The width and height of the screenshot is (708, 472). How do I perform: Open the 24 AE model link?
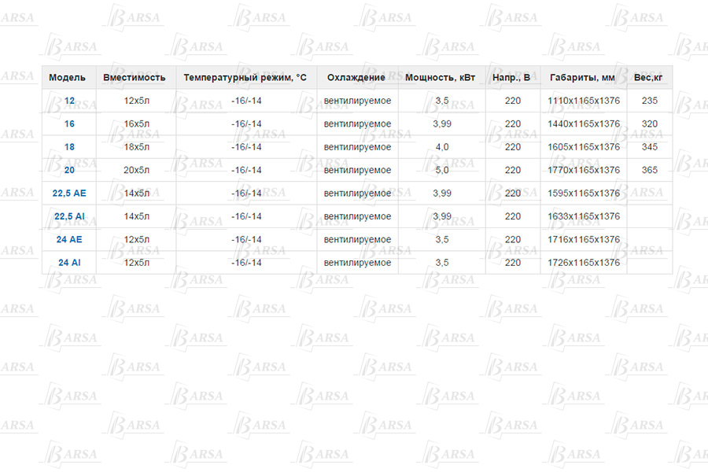[69, 239]
